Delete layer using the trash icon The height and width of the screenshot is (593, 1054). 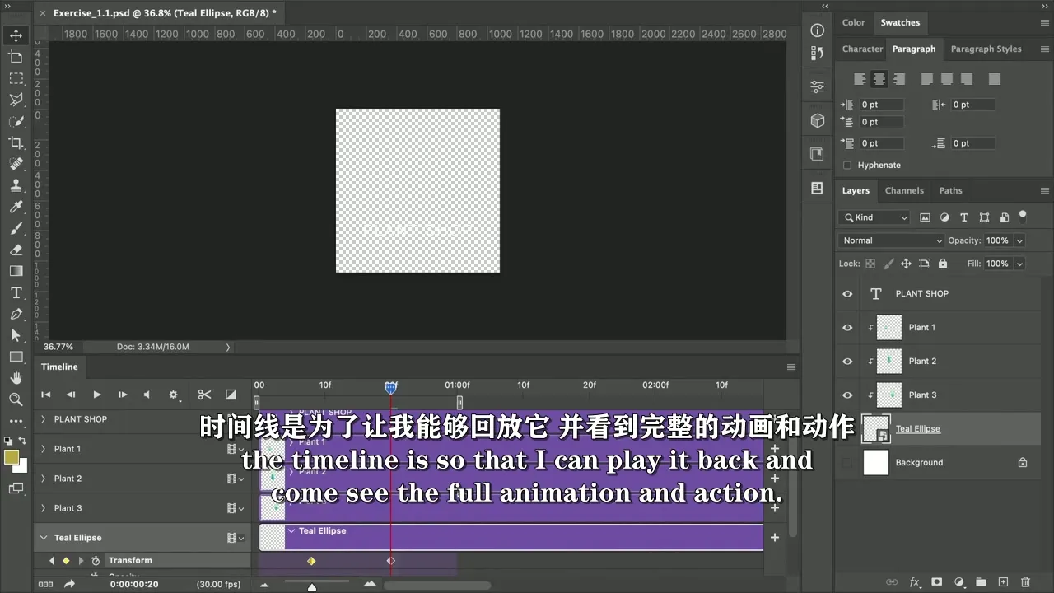point(1025,582)
